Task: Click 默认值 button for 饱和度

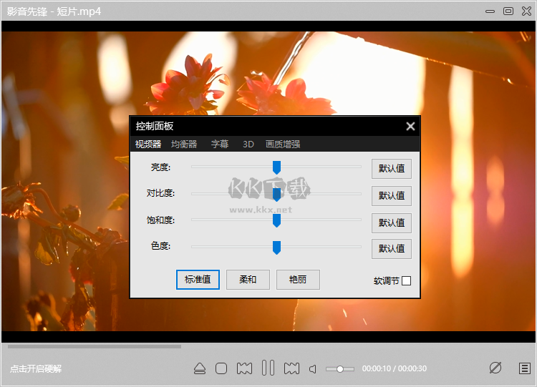Action: pos(392,222)
